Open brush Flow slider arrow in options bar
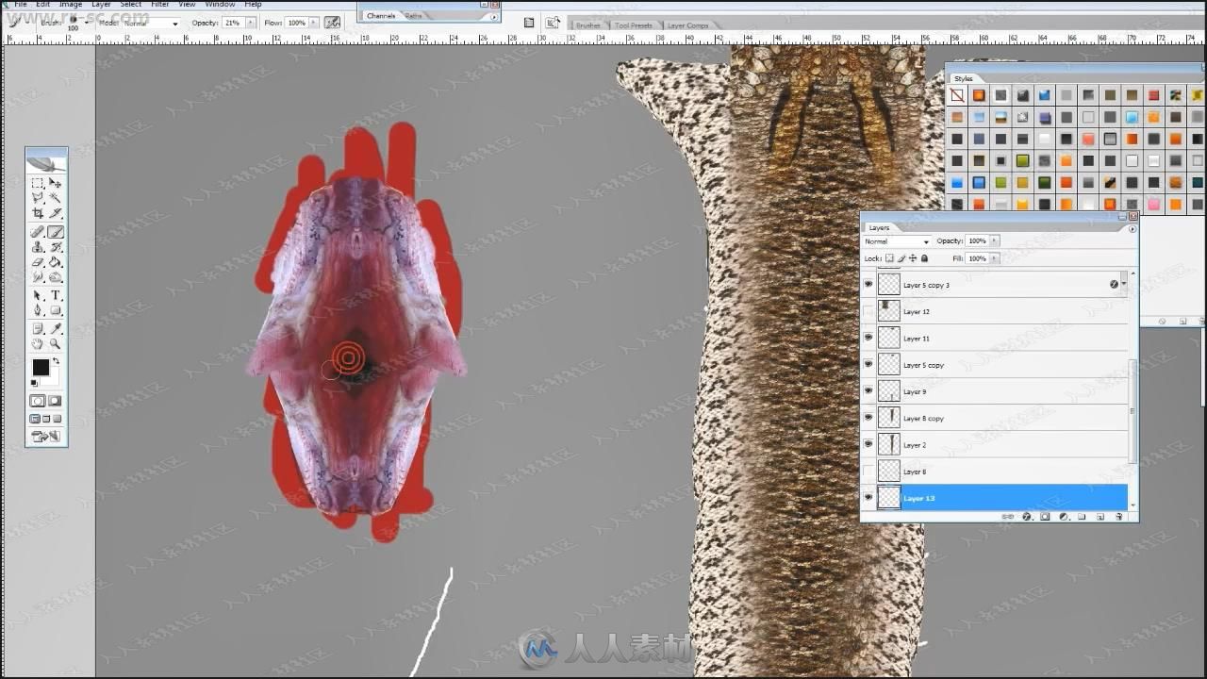 click(x=314, y=22)
